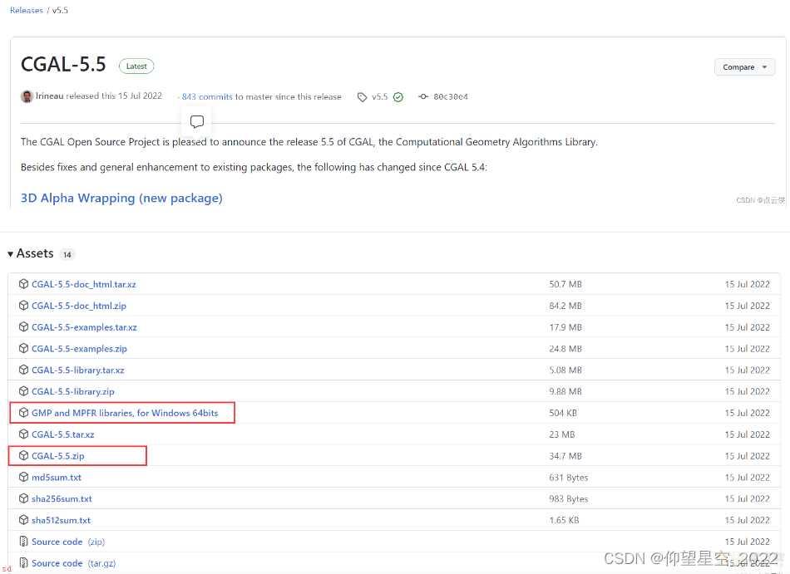Click the 631 Bytes file size

(569, 478)
